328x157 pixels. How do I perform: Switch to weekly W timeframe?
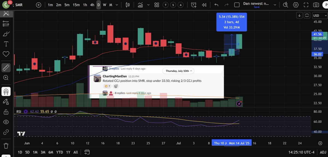[104, 5]
